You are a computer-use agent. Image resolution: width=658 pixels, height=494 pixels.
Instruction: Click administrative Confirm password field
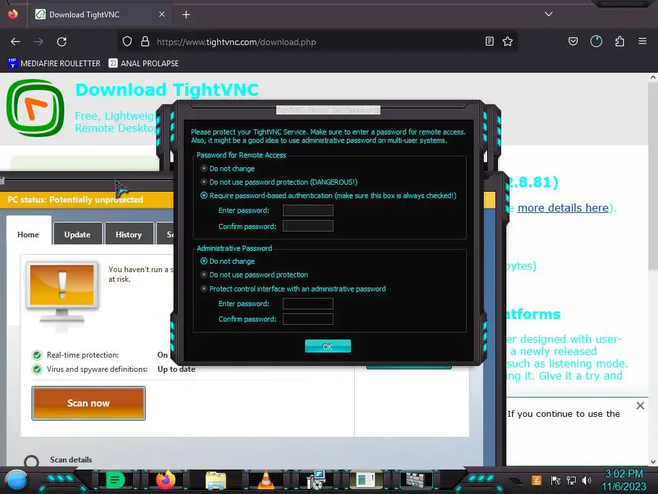[308, 319]
